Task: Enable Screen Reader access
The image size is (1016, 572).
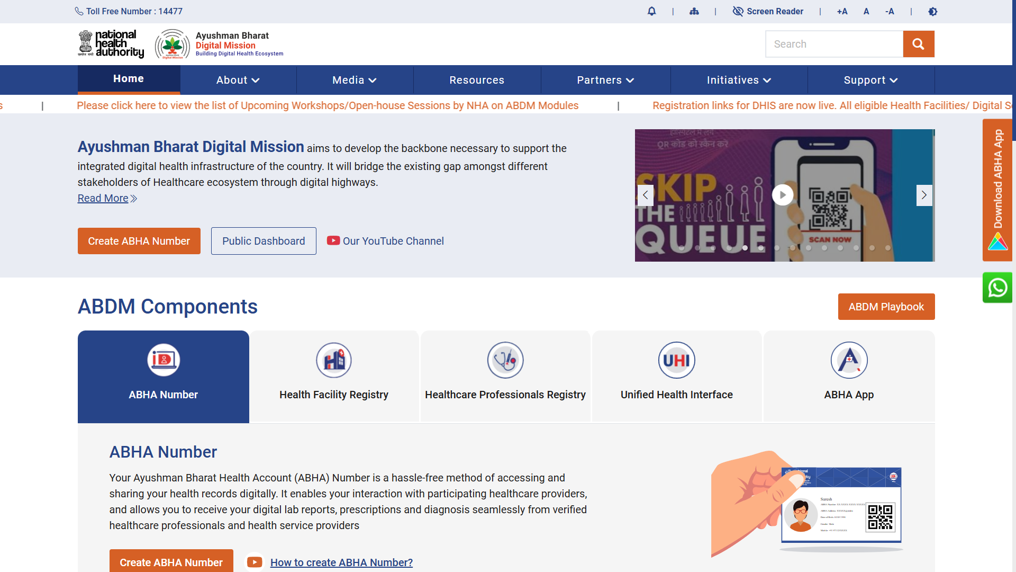Action: click(x=768, y=11)
